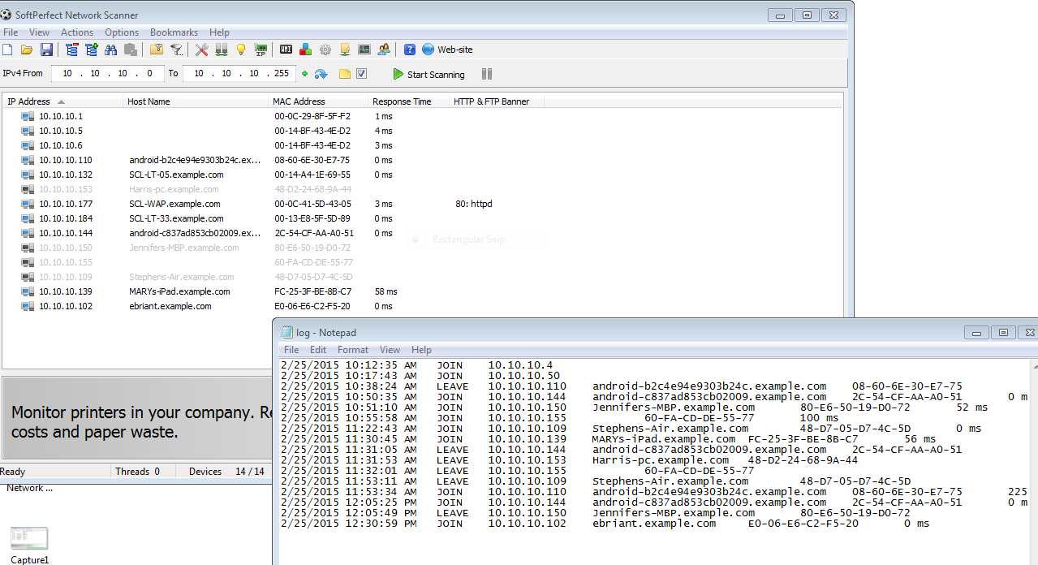Image resolution: width=1038 pixels, height=565 pixels.
Task: Click the last octet field showing 255
Action: click(281, 73)
